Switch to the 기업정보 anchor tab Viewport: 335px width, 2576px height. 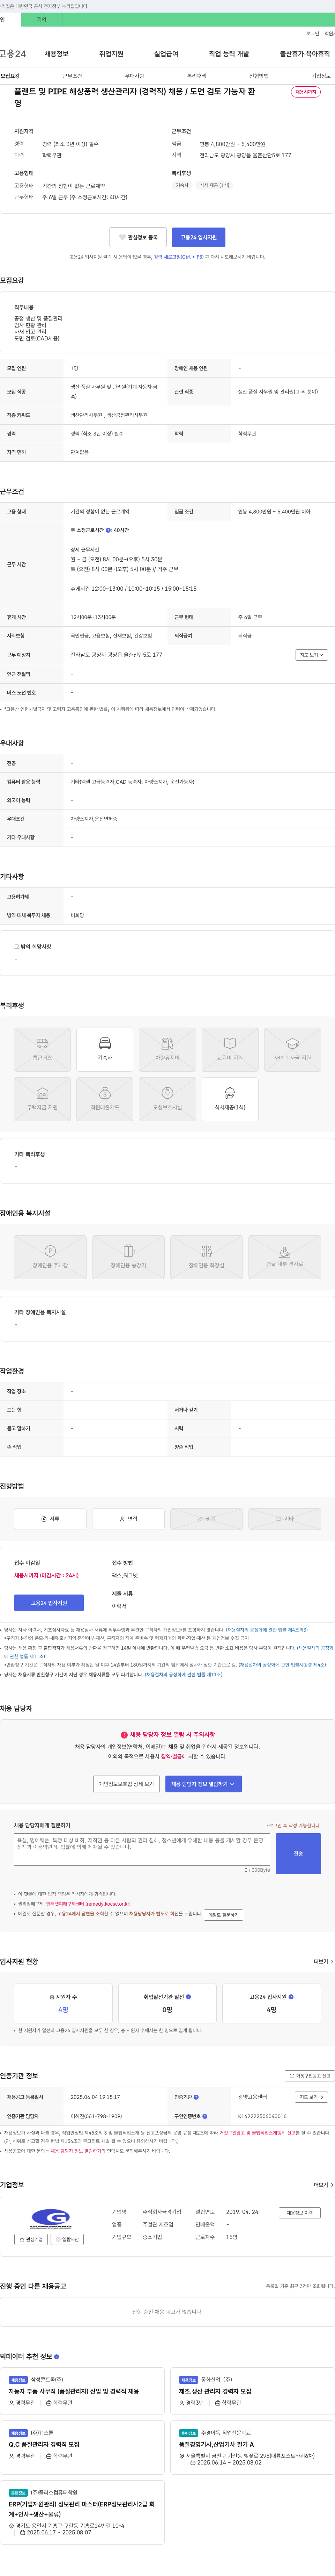pos(321,76)
